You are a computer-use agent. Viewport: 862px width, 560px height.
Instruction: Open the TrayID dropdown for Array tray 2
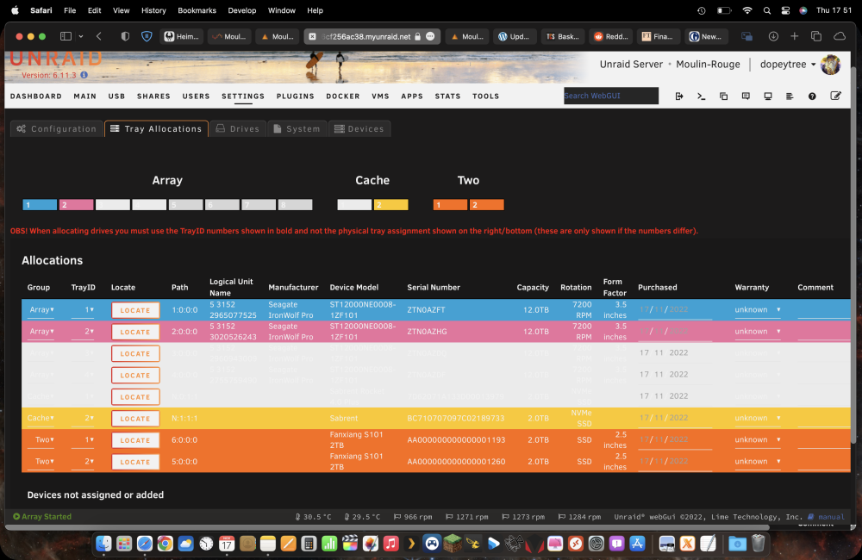pos(83,332)
